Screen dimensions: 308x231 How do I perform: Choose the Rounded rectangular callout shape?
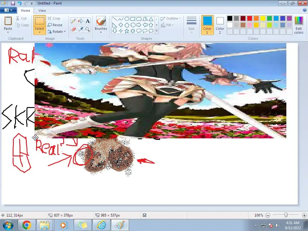(x=139, y=31)
